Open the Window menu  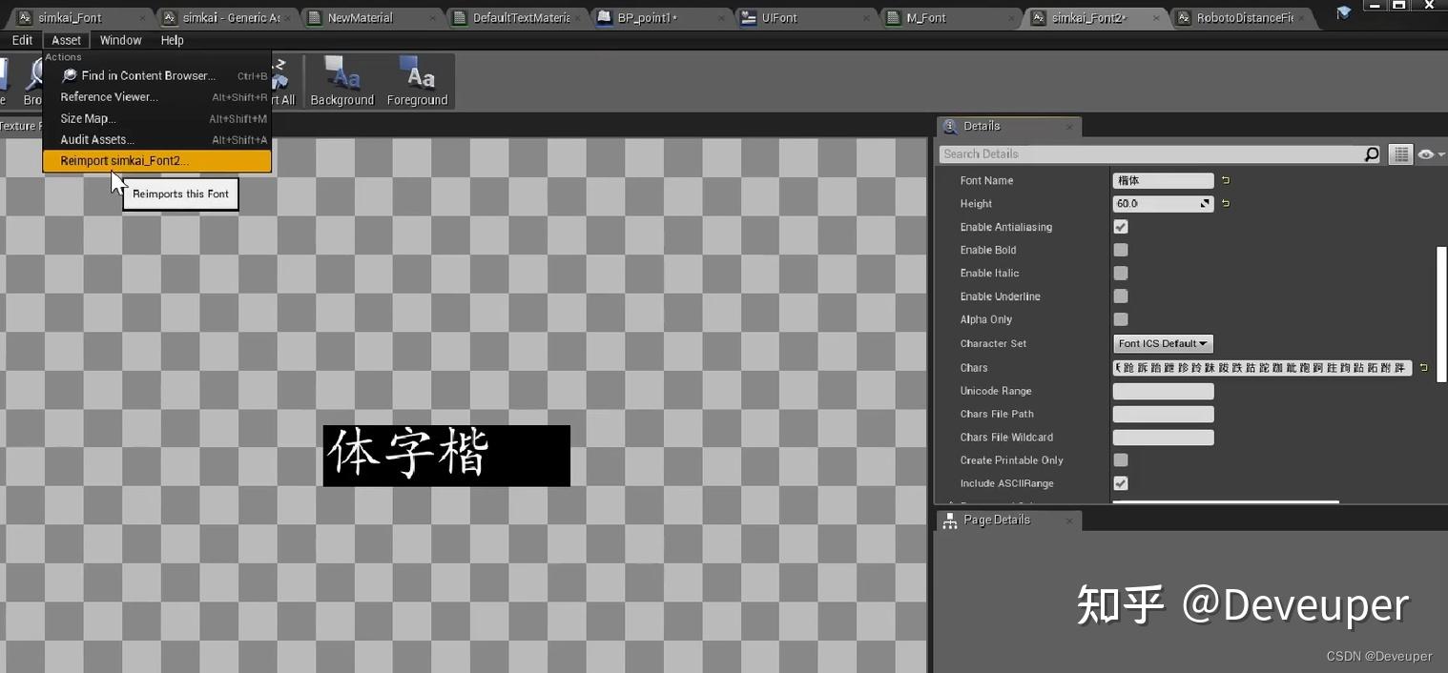[121, 40]
